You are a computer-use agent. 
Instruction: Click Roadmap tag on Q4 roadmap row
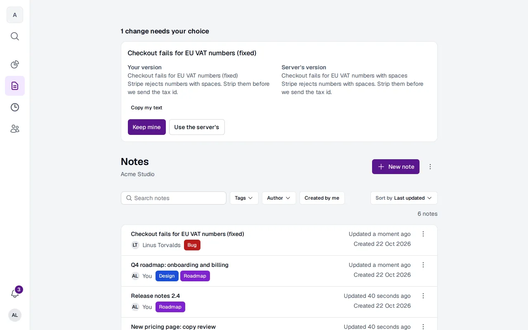[x=195, y=276]
